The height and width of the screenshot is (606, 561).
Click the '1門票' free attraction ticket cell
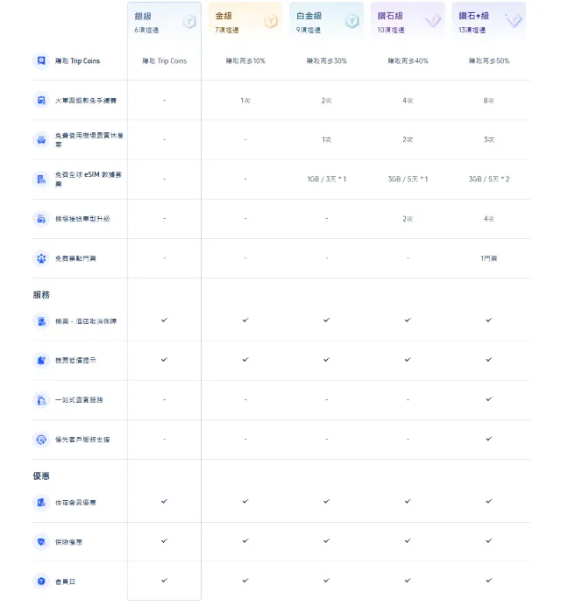[x=489, y=258]
